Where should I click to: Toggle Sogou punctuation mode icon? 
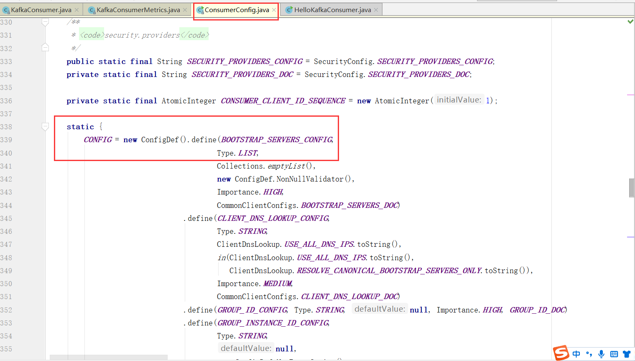pyautogui.click(x=589, y=354)
